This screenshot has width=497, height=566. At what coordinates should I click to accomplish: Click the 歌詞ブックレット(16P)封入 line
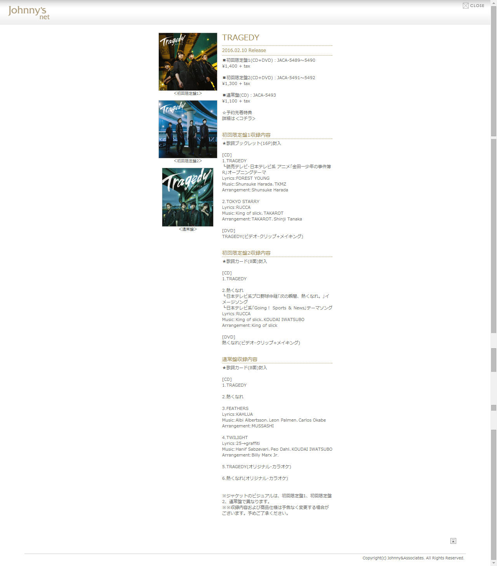(x=252, y=143)
